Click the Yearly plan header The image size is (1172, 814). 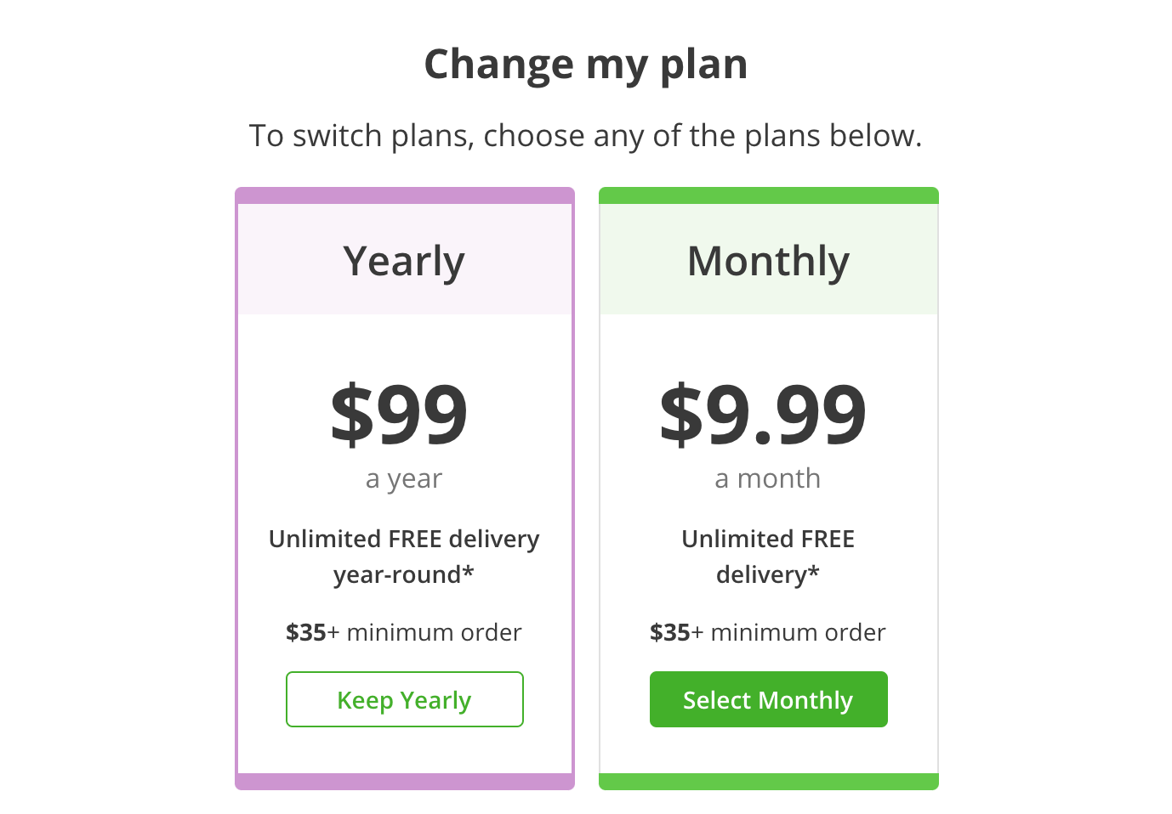pos(404,261)
